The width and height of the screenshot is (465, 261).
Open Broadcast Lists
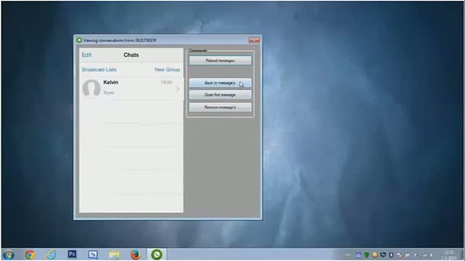pyautogui.click(x=99, y=70)
